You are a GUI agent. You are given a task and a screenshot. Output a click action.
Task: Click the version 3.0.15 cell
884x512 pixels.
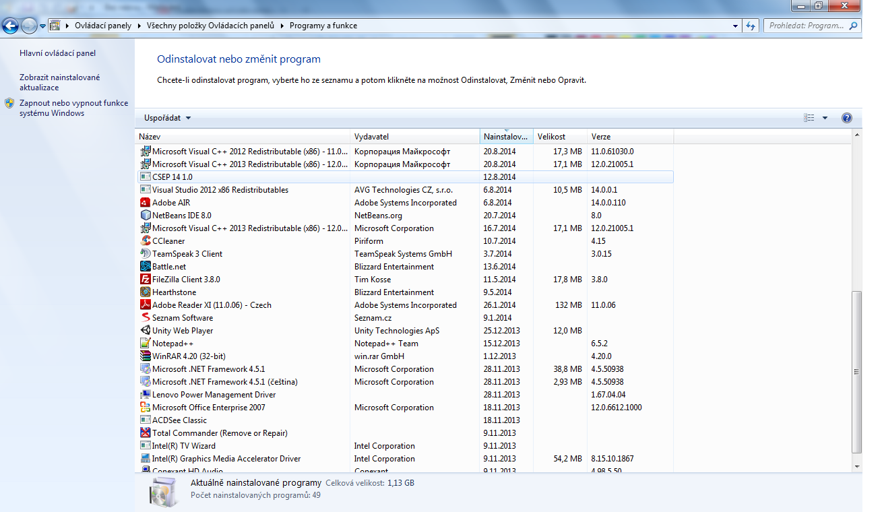[601, 254]
